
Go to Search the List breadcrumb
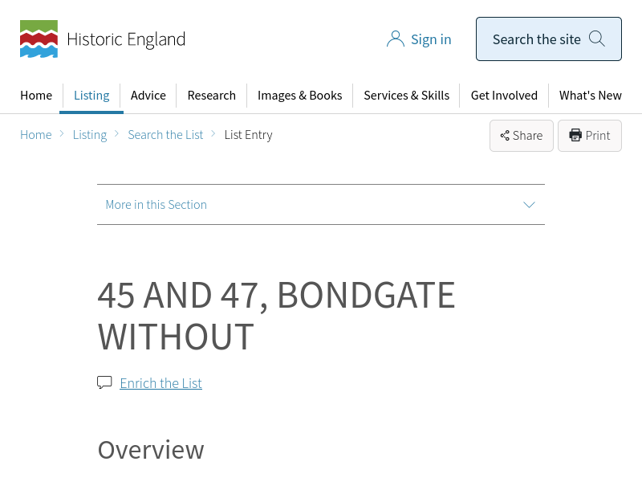(165, 135)
